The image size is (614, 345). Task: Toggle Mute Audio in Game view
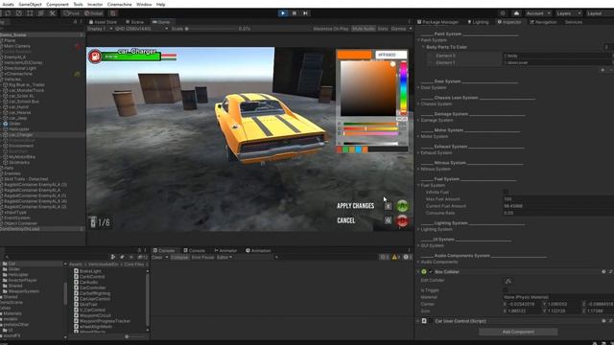364,29
